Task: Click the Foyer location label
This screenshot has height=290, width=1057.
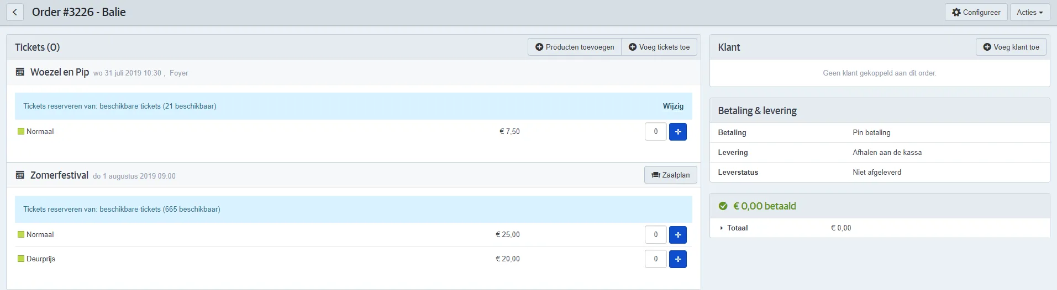Action: (x=179, y=73)
